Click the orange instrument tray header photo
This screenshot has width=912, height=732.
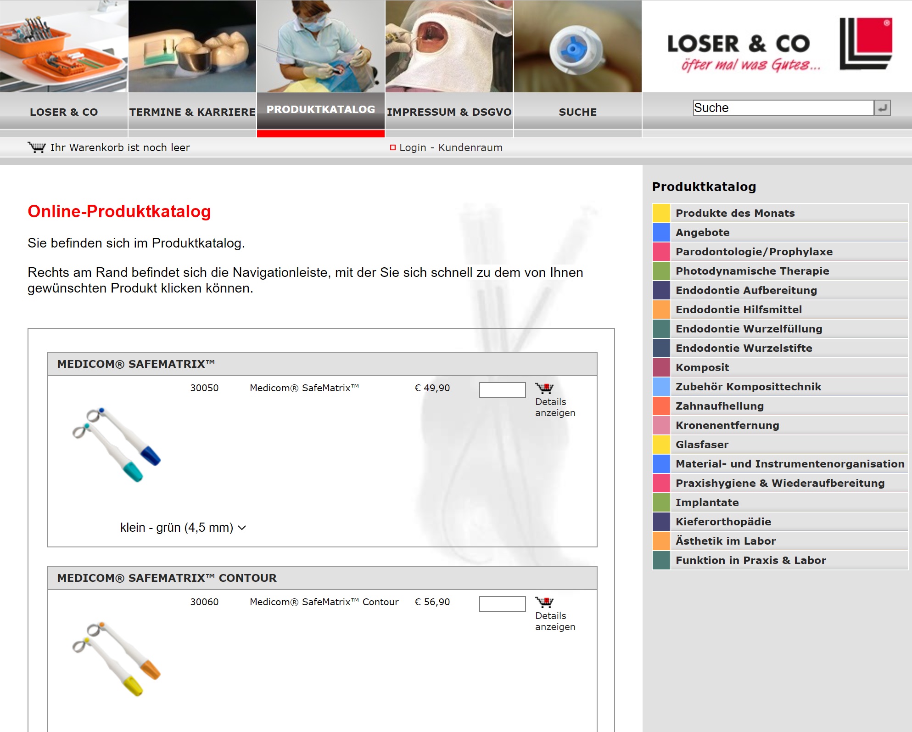click(x=64, y=46)
